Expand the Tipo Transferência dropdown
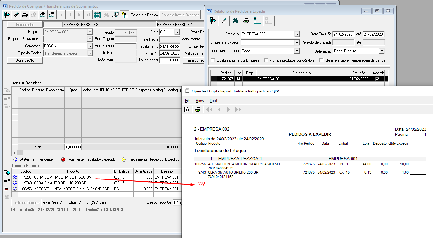Viewport: 433px width, 238px height. [x=297, y=51]
